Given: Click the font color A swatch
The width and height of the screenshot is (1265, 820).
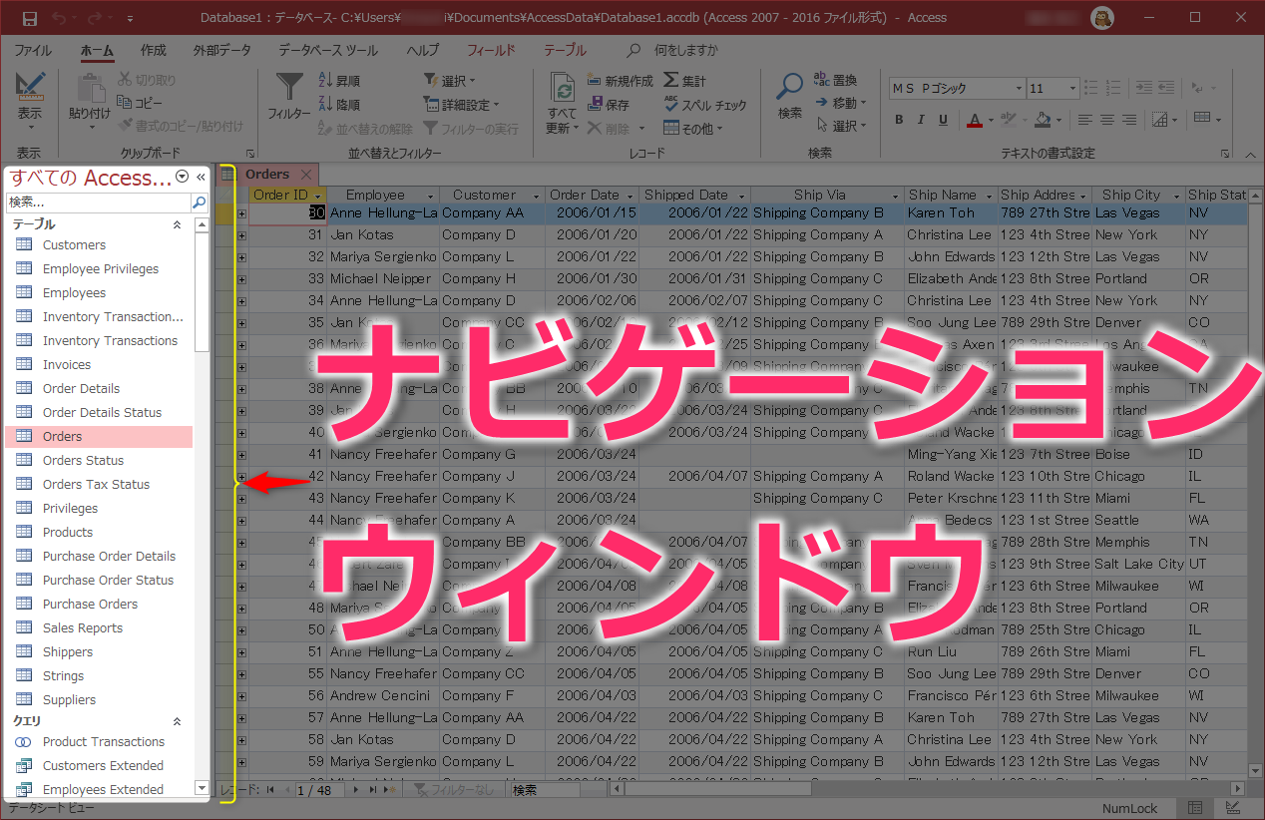Looking at the screenshot, I should point(975,121).
